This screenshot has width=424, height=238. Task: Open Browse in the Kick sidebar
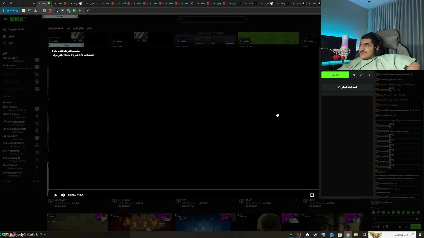point(9,36)
